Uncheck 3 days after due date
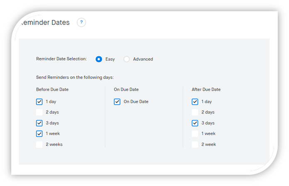This screenshot has width=289, height=186. 195,123
